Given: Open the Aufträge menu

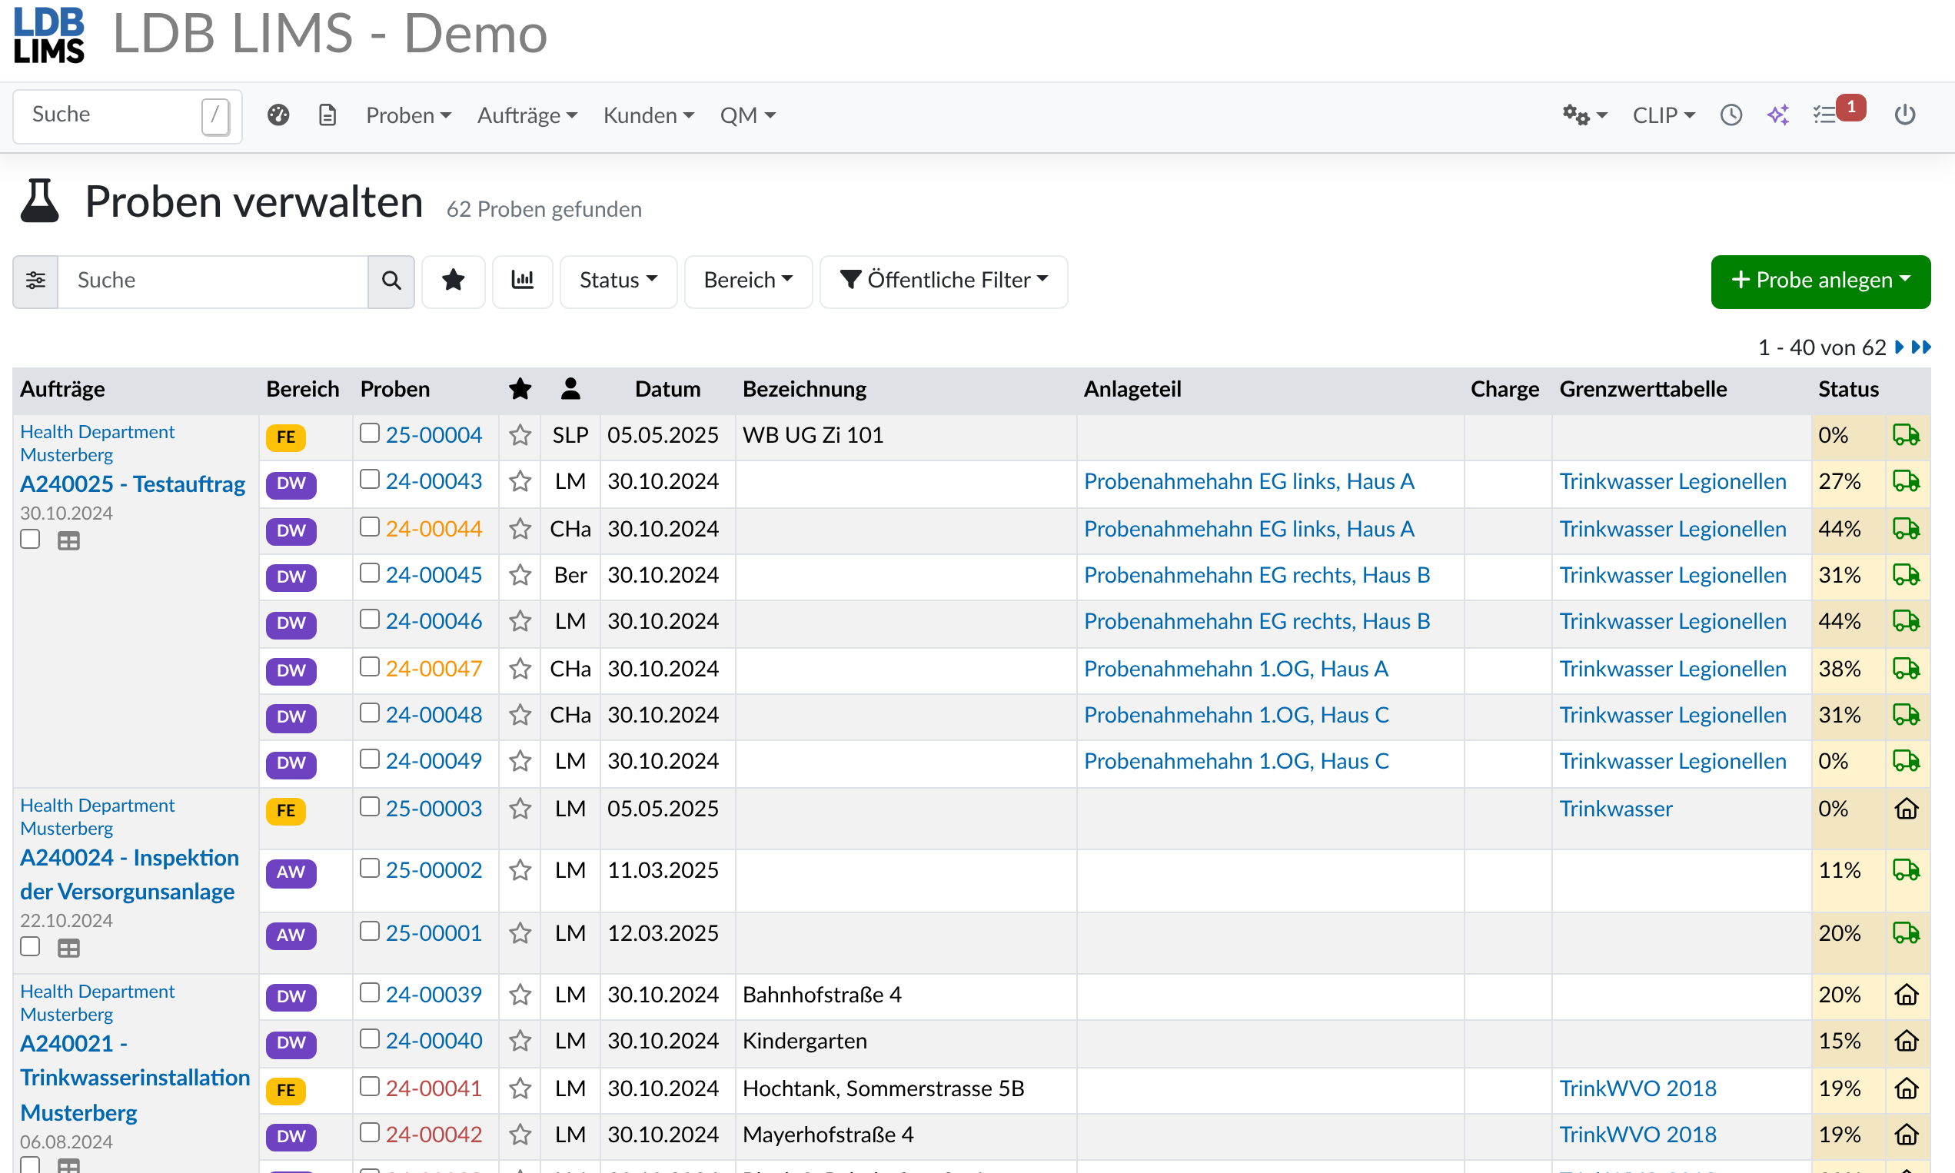Looking at the screenshot, I should (x=527, y=115).
